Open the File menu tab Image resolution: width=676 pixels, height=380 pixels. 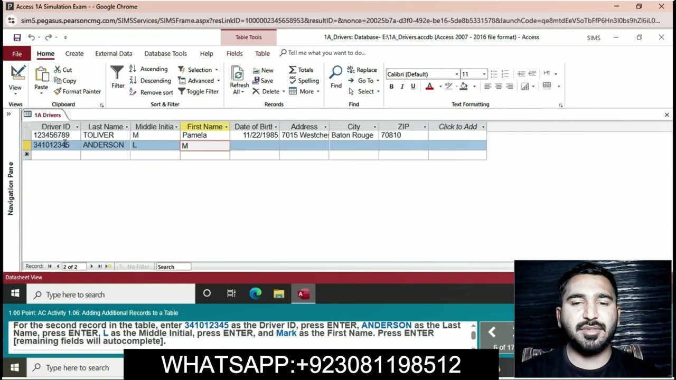tap(17, 54)
